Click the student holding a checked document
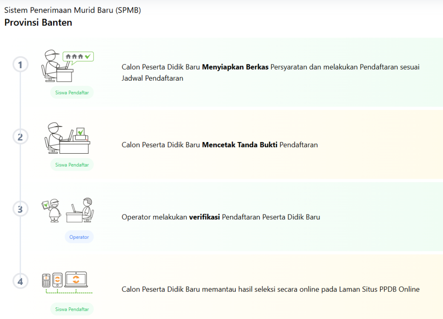 52,210
